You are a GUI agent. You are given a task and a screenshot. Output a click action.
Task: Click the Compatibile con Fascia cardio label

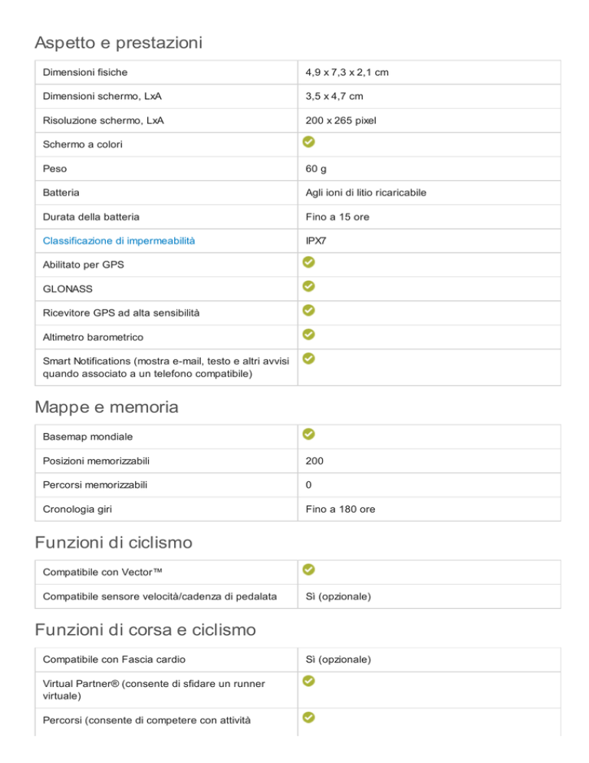pyautogui.click(x=114, y=659)
